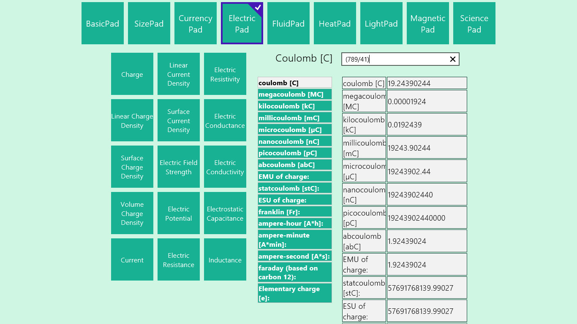Open Electric Resistivity category
The width and height of the screenshot is (577, 324).
[225, 74]
